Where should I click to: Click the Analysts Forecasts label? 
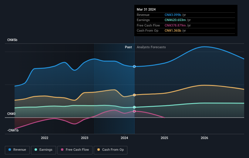(151, 47)
